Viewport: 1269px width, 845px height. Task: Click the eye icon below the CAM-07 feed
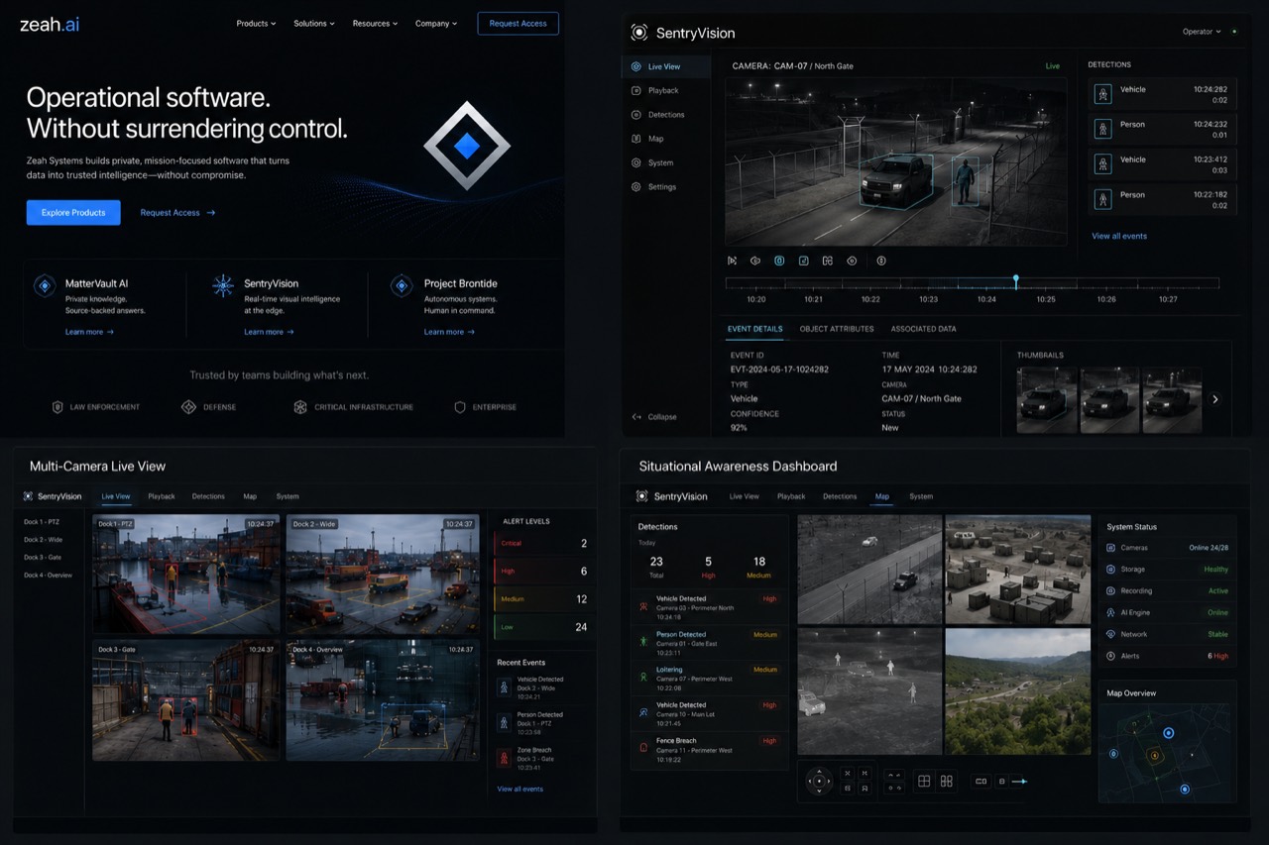(x=852, y=261)
